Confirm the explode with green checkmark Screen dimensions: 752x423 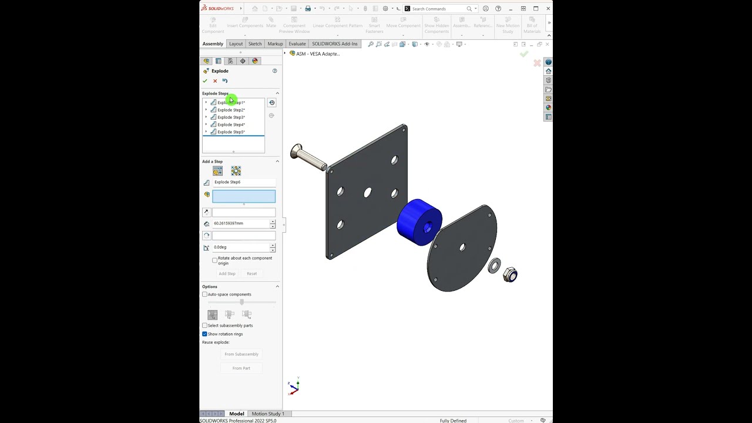205,80
